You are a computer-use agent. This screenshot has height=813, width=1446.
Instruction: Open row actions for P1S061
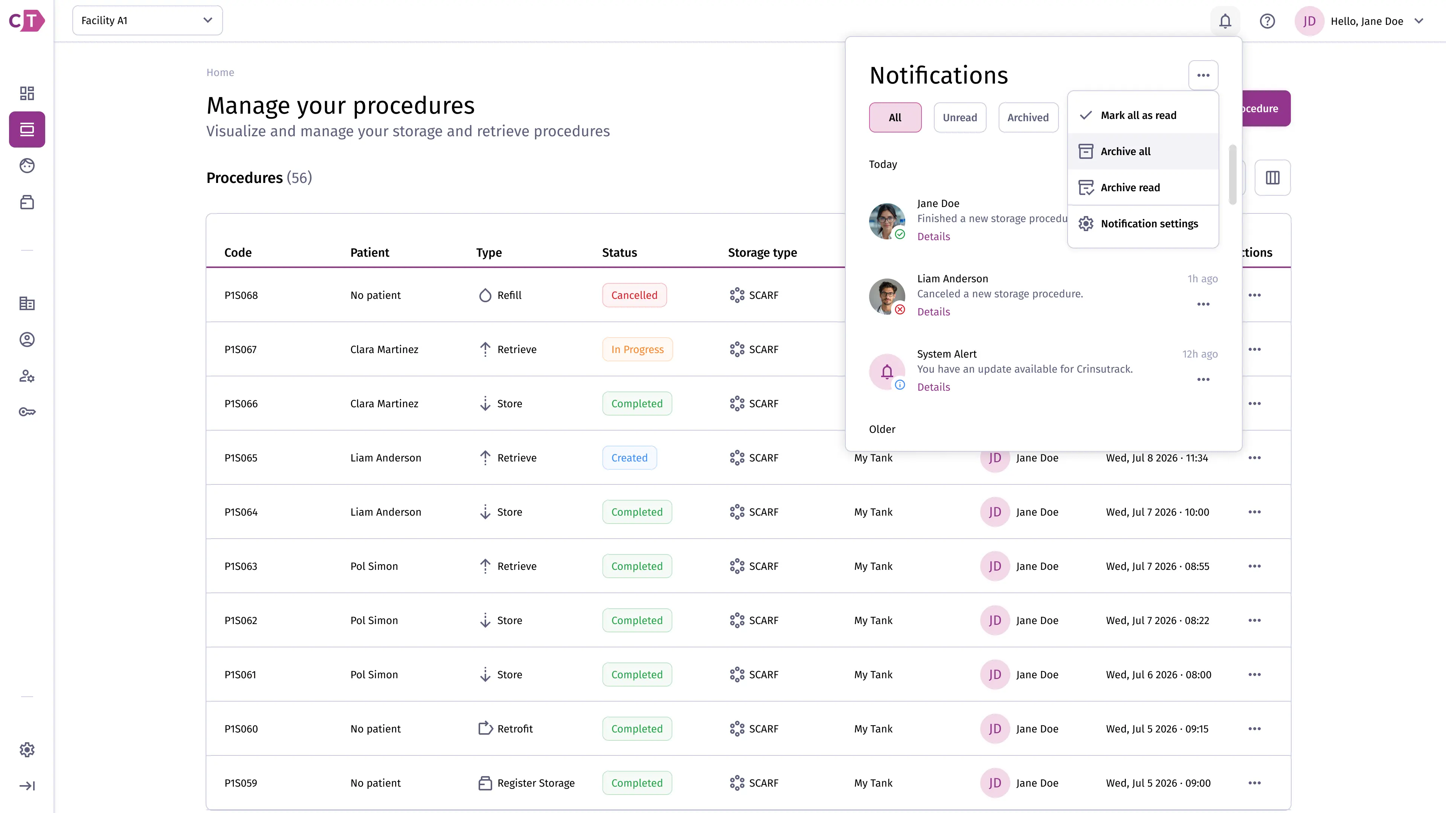point(1255,674)
